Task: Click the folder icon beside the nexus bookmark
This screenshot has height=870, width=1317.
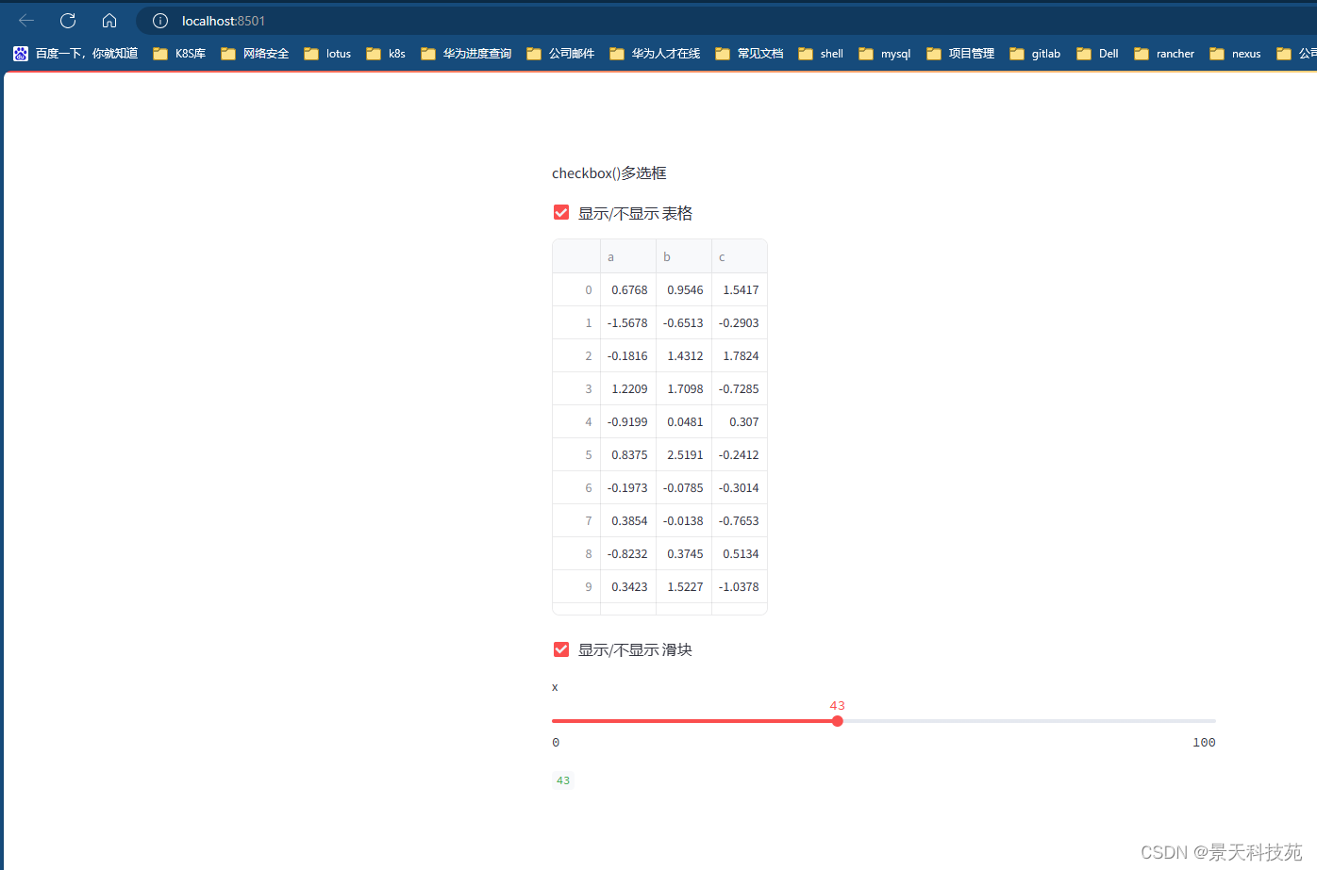Action: tap(1217, 54)
